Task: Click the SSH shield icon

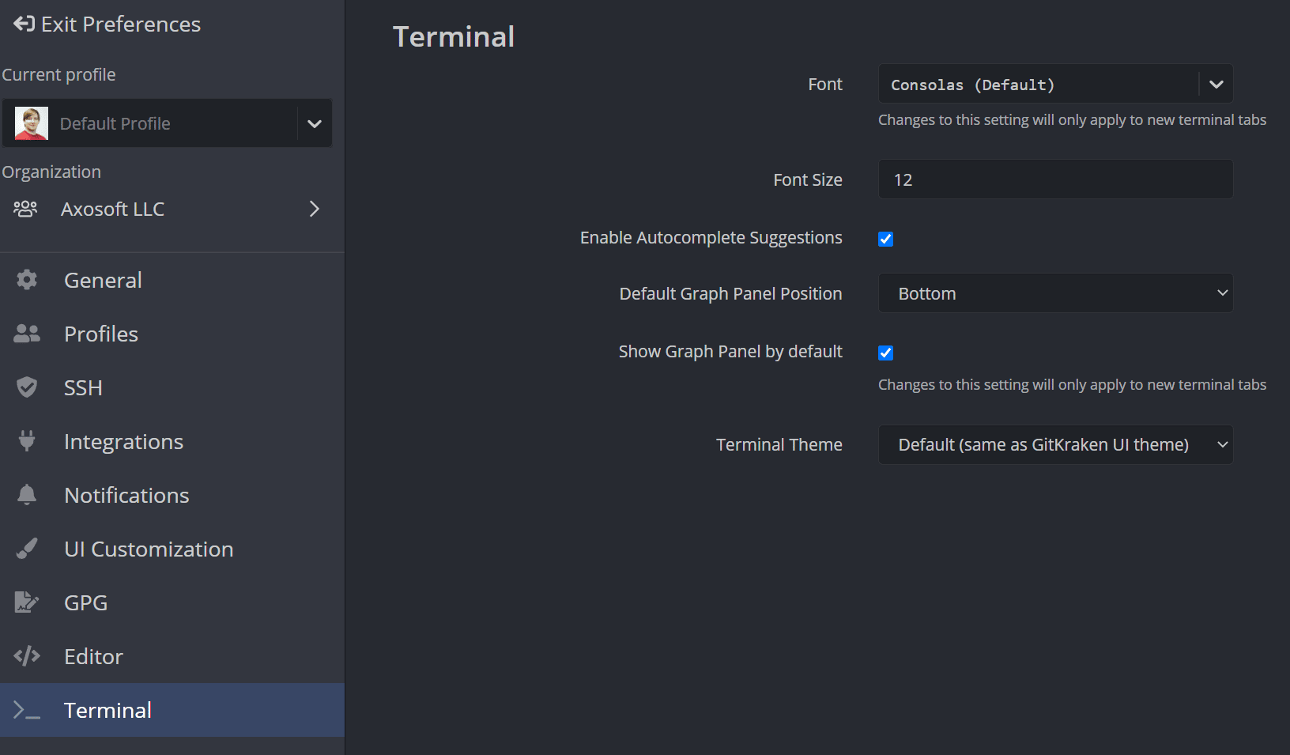Action: point(27,387)
